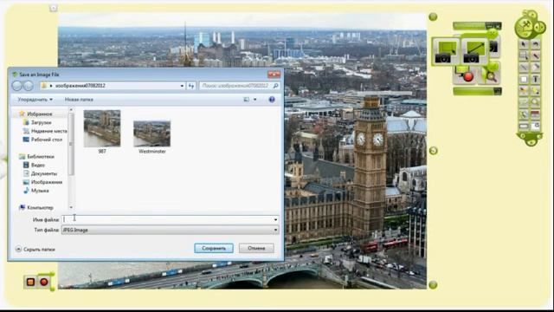Open the Видео library
The height and width of the screenshot is (312, 554).
pos(34,165)
